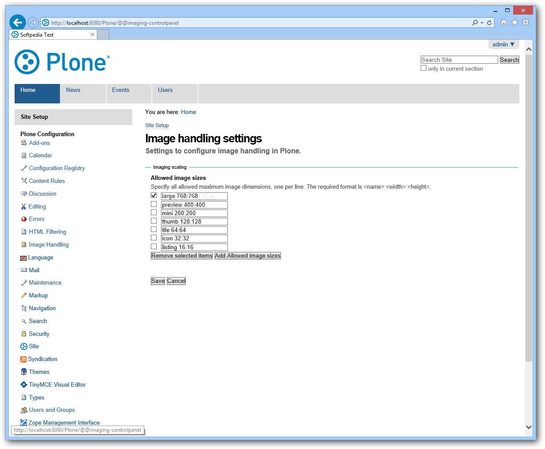The image size is (545, 449).
Task: Click the Security padlock icon
Action: point(24,334)
